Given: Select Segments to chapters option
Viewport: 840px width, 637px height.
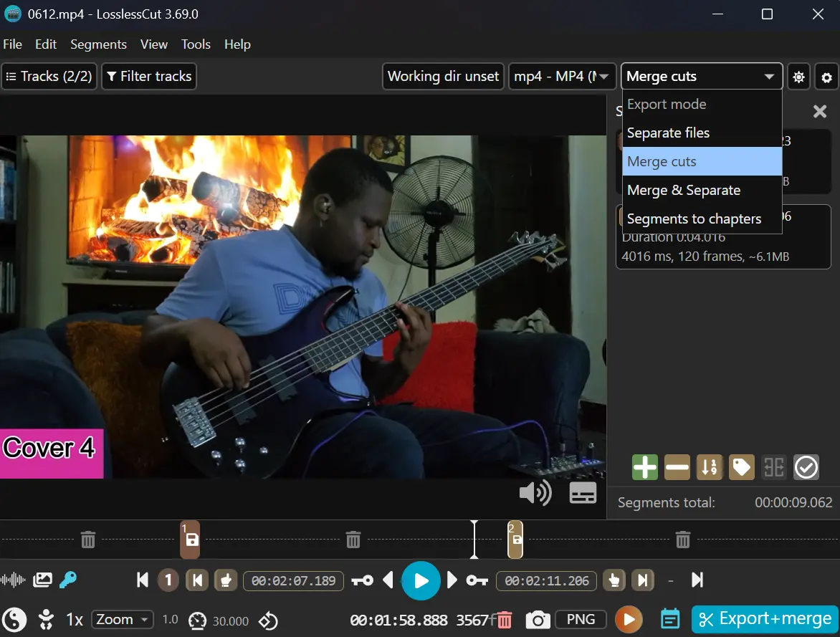Looking at the screenshot, I should tap(702, 219).
